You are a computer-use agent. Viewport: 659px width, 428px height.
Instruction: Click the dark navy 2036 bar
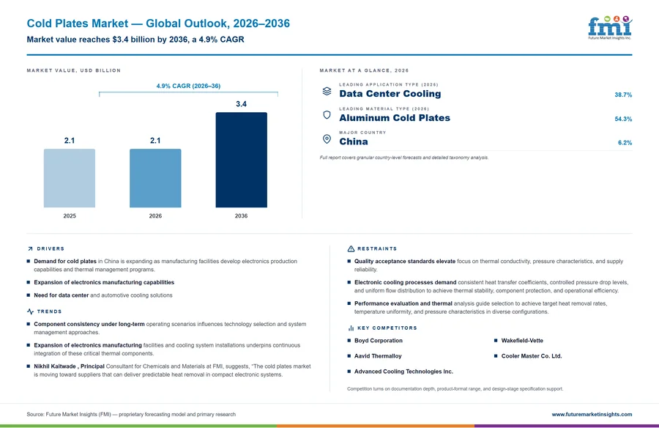coord(241,160)
